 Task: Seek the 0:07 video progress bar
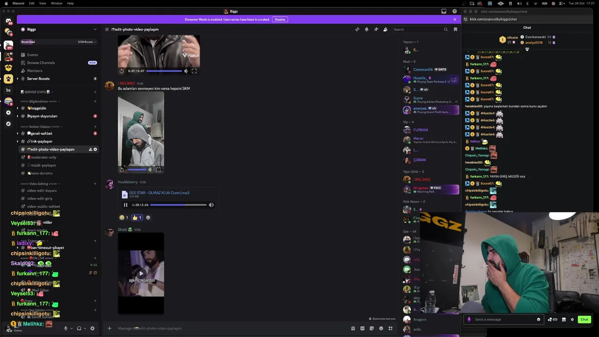coord(164,71)
